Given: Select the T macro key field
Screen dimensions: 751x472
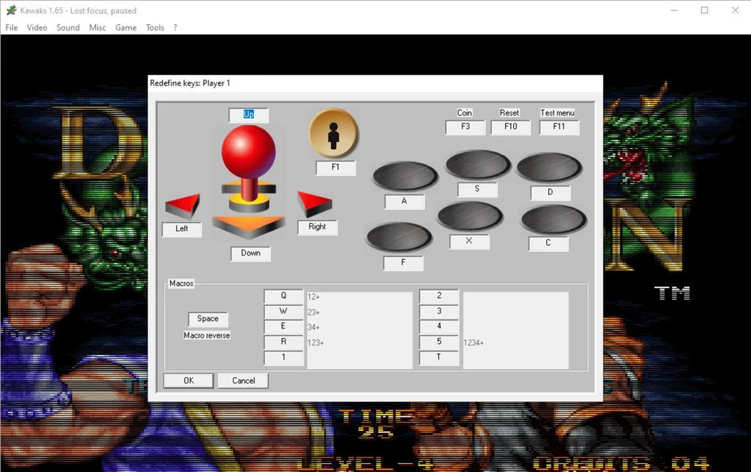Looking at the screenshot, I should (x=439, y=357).
